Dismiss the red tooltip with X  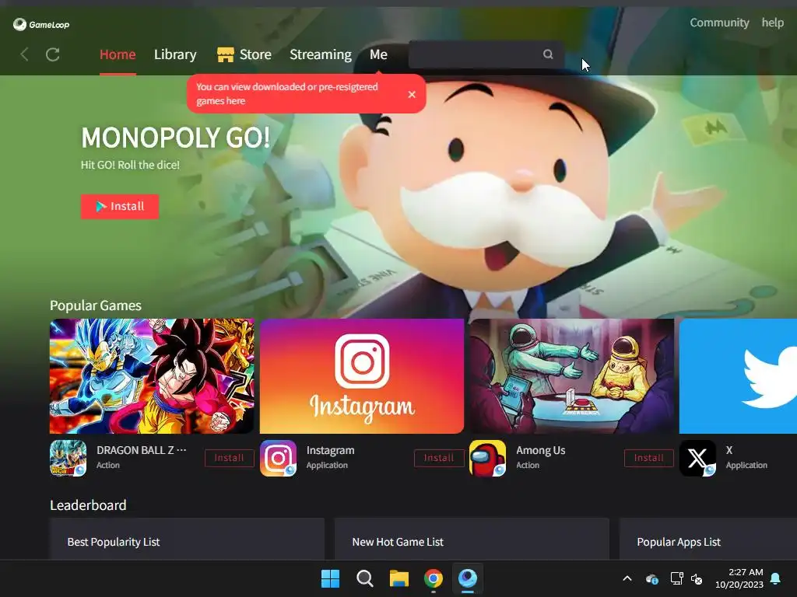pos(412,94)
